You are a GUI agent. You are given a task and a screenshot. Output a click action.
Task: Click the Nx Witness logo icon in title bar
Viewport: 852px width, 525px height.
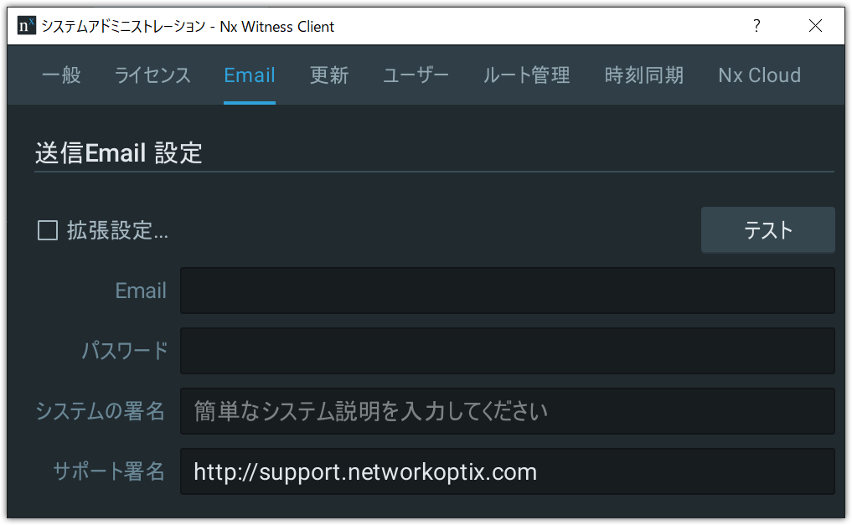(x=26, y=25)
